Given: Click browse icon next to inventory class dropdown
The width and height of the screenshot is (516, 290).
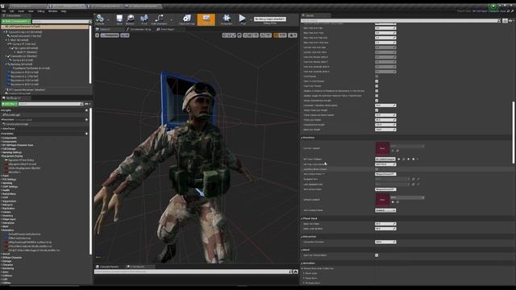Looking at the screenshot, I should (x=403, y=159).
